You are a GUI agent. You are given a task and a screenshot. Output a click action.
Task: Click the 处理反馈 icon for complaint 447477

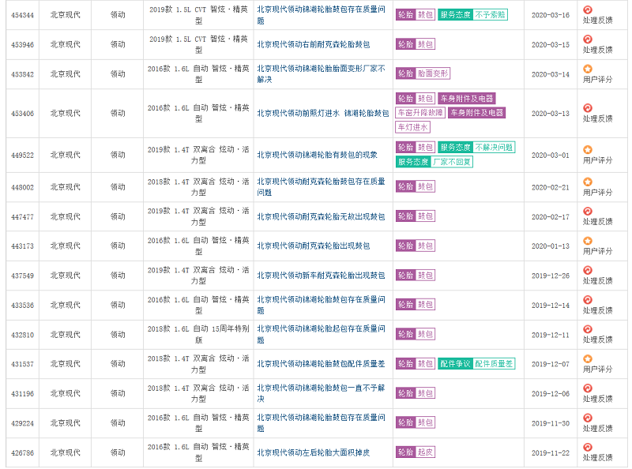(x=587, y=212)
